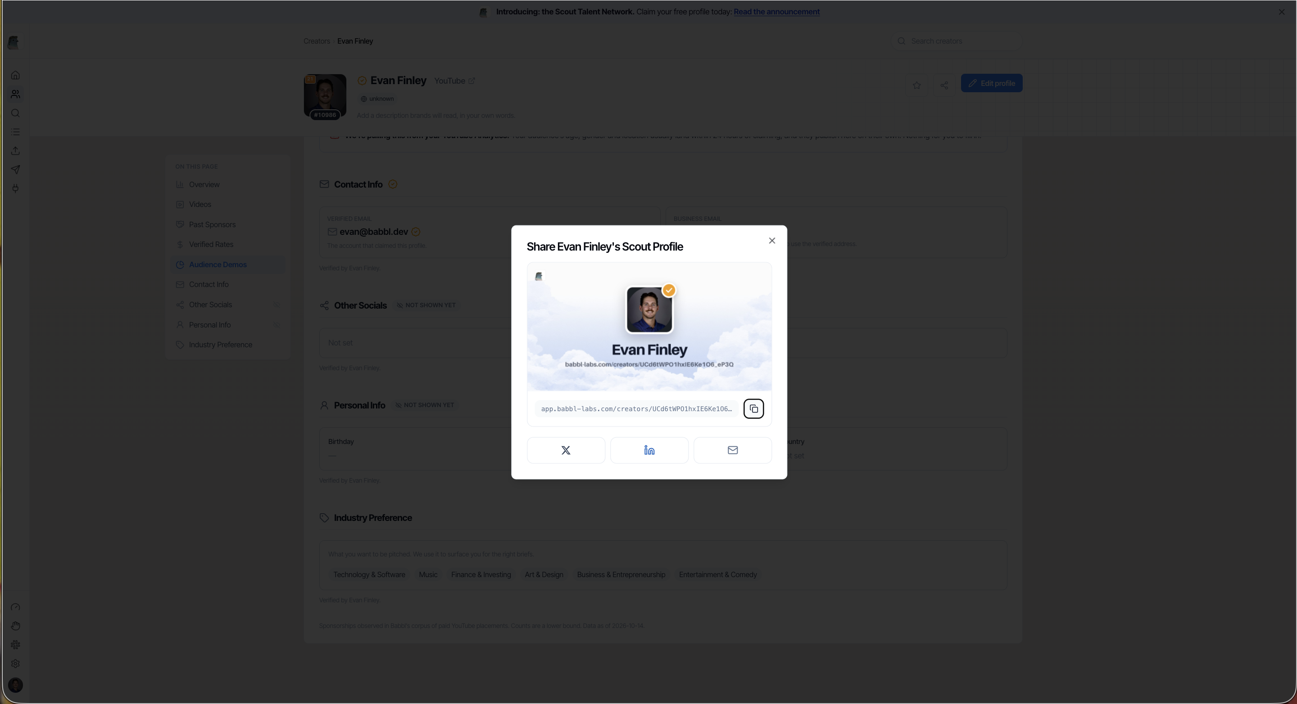Click the Finance & Investing tag

point(481,574)
